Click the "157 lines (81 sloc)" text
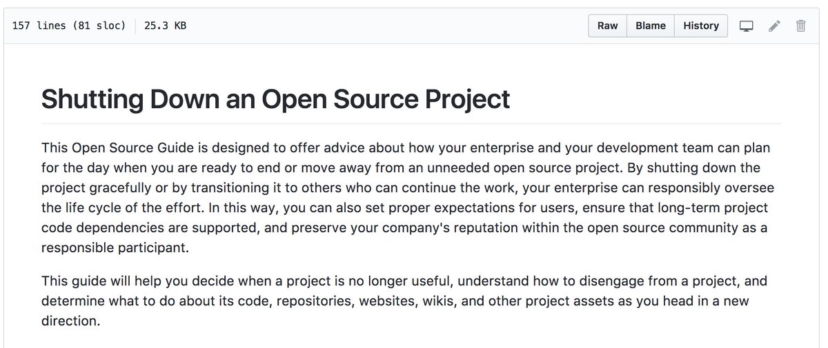 tap(69, 25)
